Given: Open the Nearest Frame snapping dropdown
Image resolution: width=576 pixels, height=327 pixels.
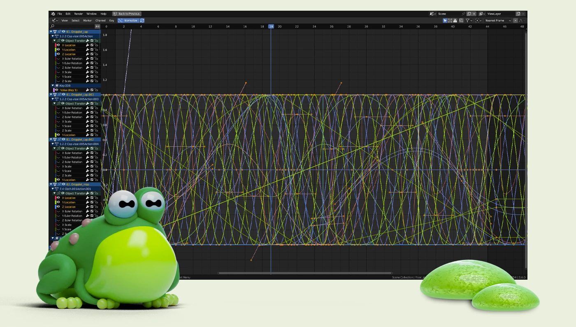Looking at the screenshot, I should point(498,21).
